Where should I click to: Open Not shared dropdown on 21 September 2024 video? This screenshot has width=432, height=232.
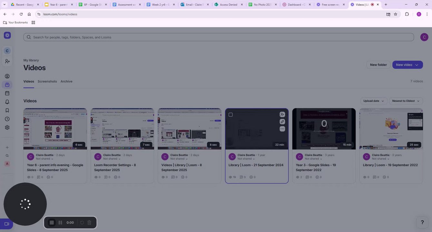click(246, 159)
